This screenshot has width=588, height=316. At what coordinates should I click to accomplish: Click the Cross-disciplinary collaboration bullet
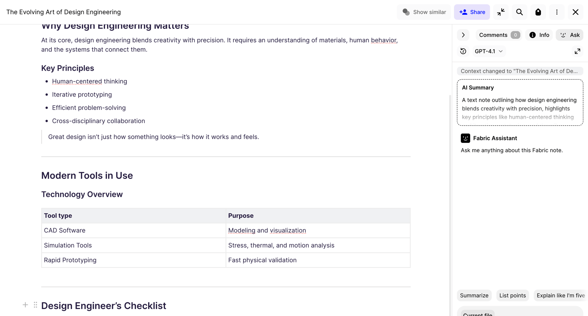click(98, 121)
